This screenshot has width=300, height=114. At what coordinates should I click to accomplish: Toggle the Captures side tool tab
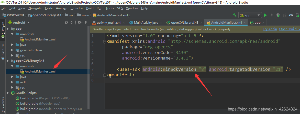coord(3,51)
